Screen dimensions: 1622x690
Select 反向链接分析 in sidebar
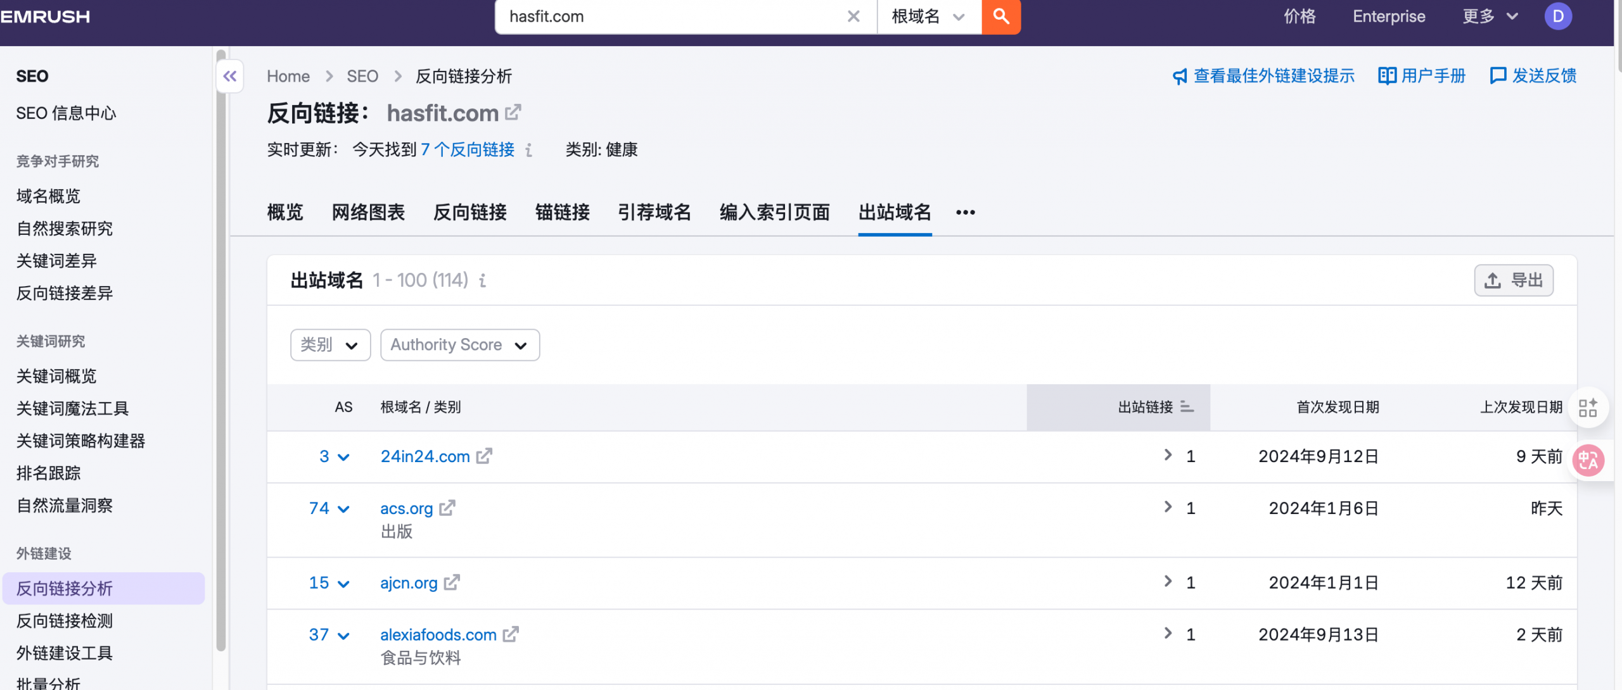103,589
